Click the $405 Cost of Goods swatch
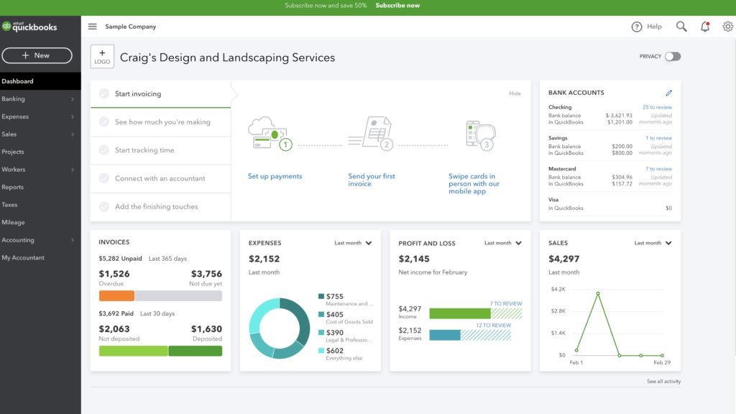Viewport: 736px width, 414px height. (x=321, y=315)
